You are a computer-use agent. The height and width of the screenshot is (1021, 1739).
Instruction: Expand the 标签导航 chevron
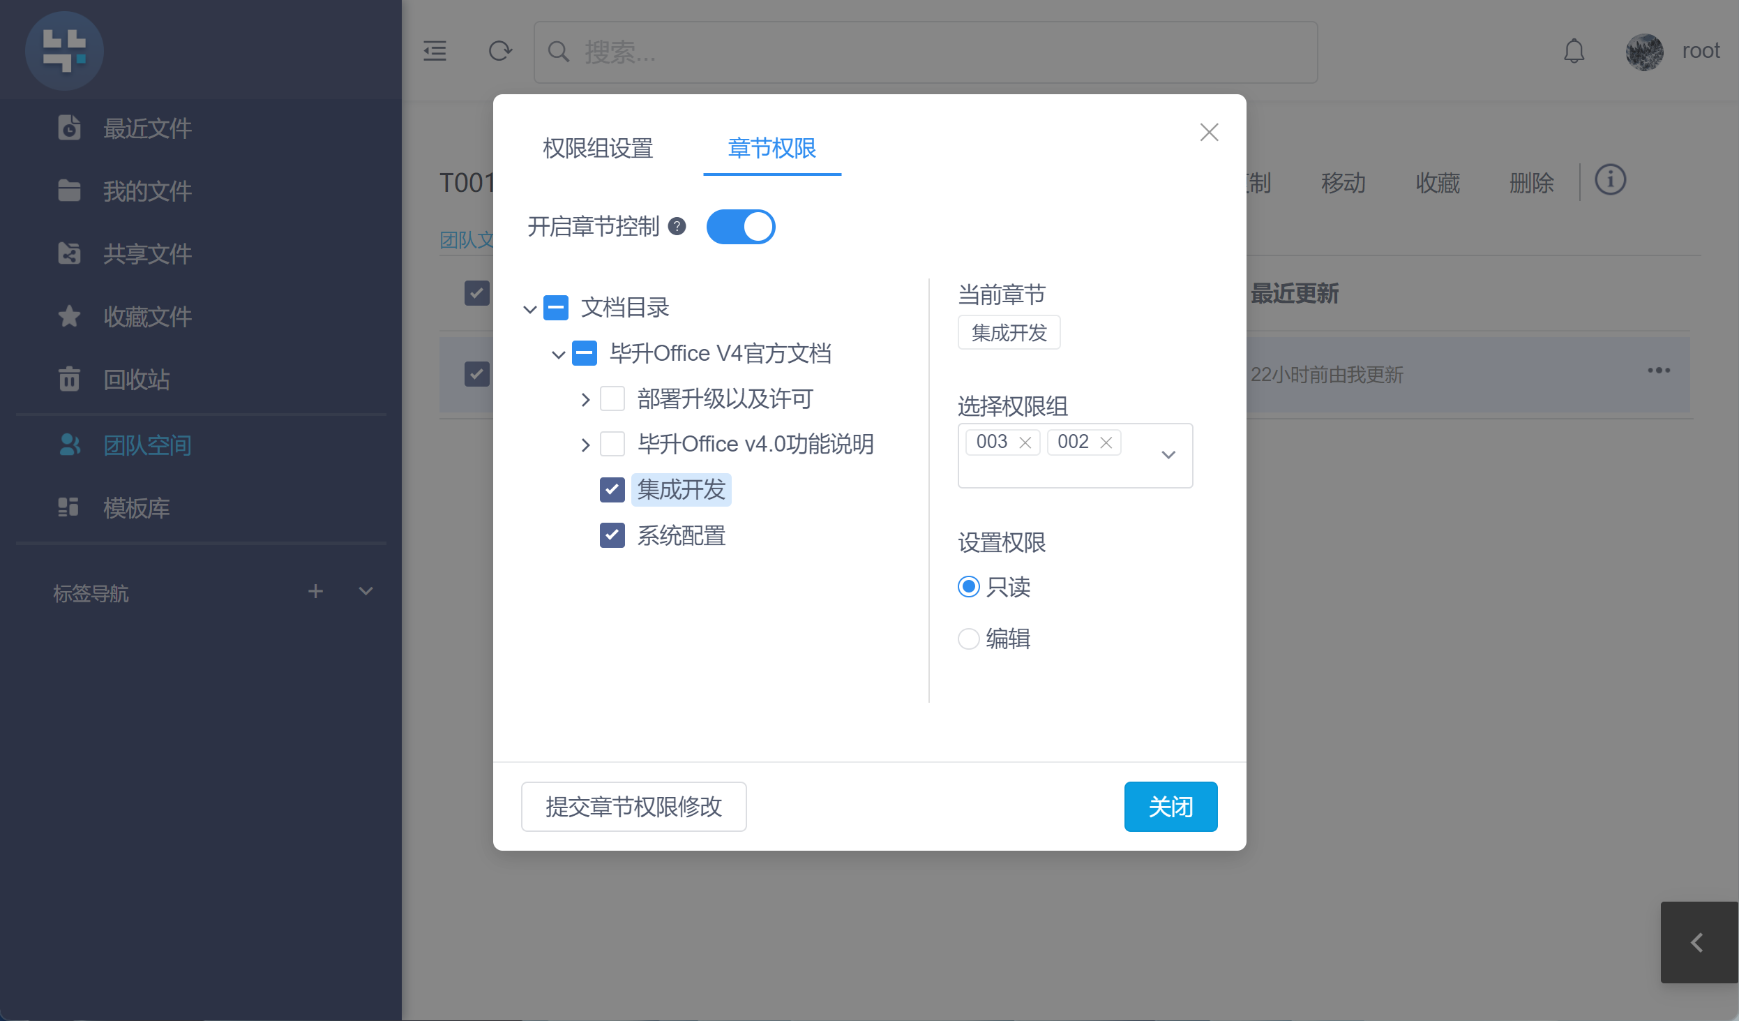coord(366,592)
